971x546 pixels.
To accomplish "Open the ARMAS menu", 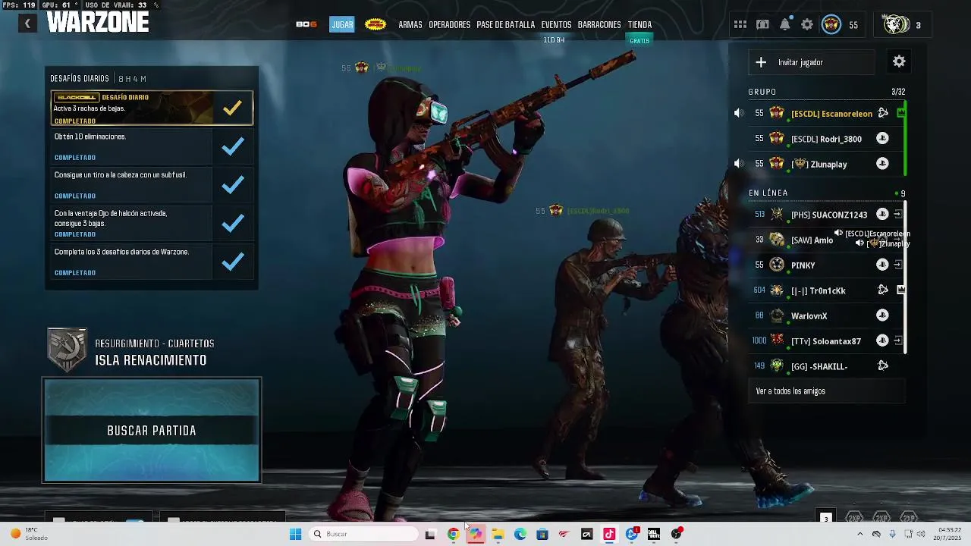I will (x=410, y=24).
